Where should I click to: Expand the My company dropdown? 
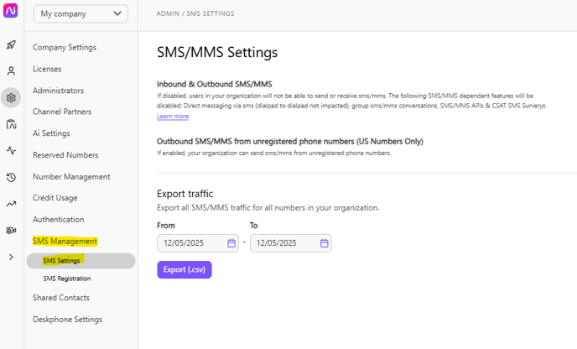coord(81,14)
